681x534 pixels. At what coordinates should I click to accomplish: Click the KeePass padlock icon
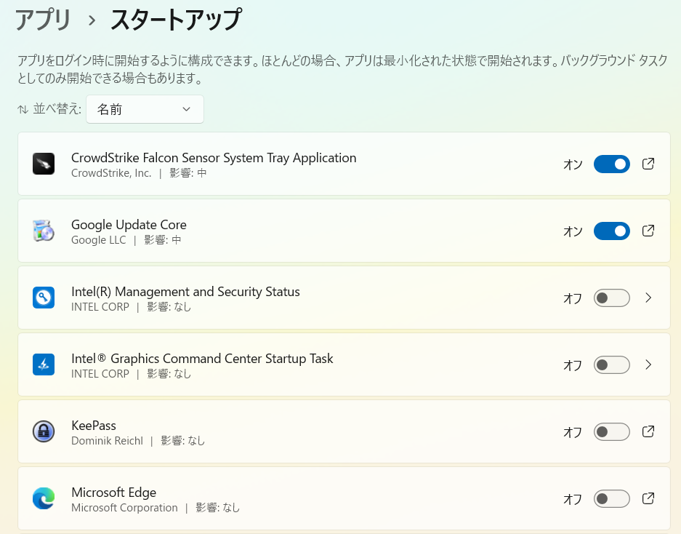pos(44,432)
